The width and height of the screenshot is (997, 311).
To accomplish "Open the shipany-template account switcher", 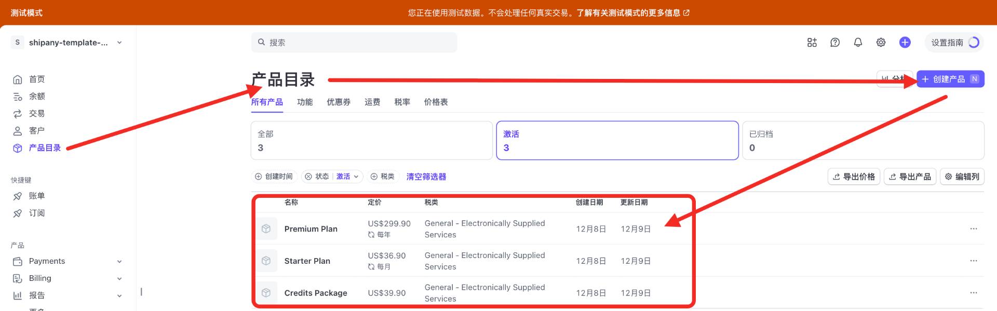I will point(68,43).
